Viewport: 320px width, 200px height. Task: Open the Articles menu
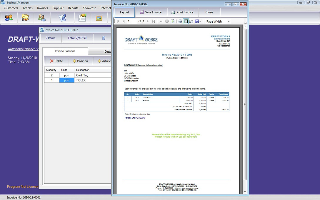coord(28,8)
